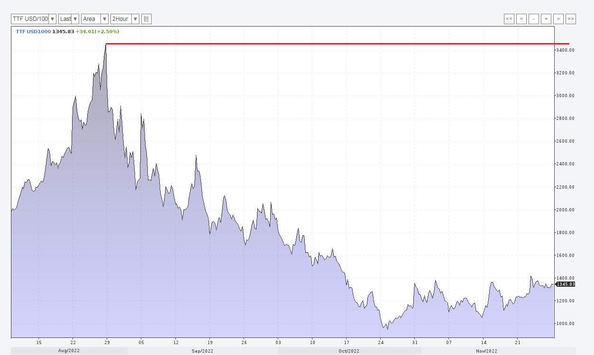This screenshot has height=355, width=594.
Task: Zoom out chart with minus button
Action: (x=534, y=19)
